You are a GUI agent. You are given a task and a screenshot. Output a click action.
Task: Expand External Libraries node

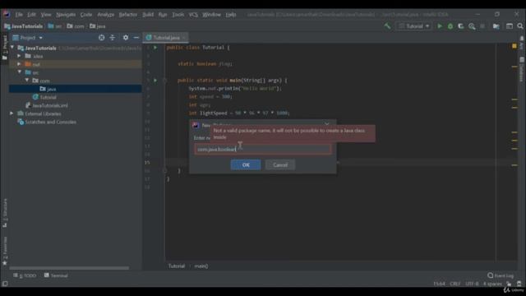tap(12, 113)
